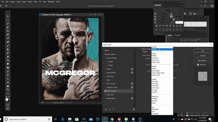This screenshot has height=122, width=218.
Task: Click the Quick Mask mode icon
Action: pos(7,105)
